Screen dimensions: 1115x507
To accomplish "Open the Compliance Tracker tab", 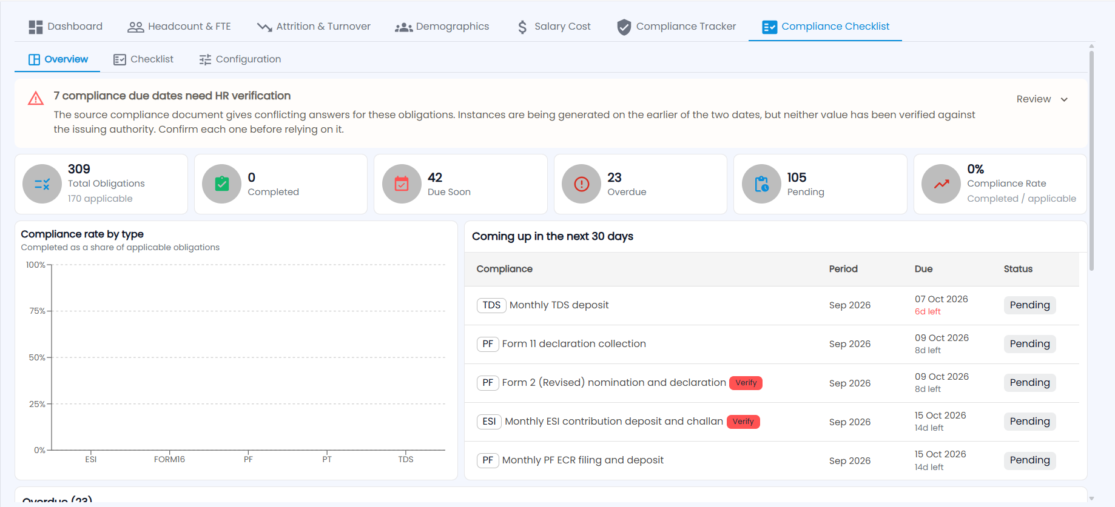I will 676,27.
